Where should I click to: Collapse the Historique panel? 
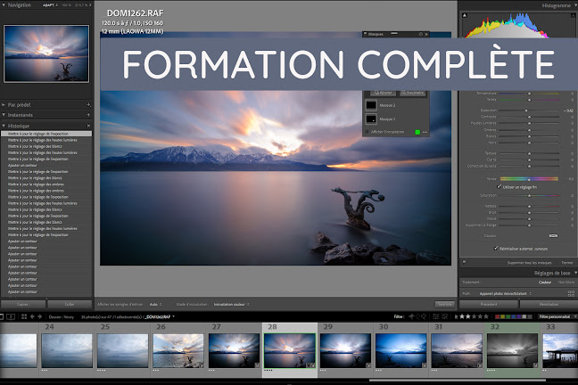4,126
